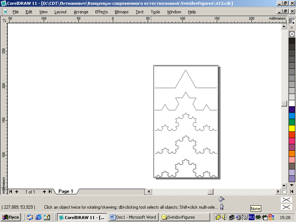296x222 pixels.
Task: Switch to Doc1 - Microsoft Word taskbar button
Action: [133, 217]
